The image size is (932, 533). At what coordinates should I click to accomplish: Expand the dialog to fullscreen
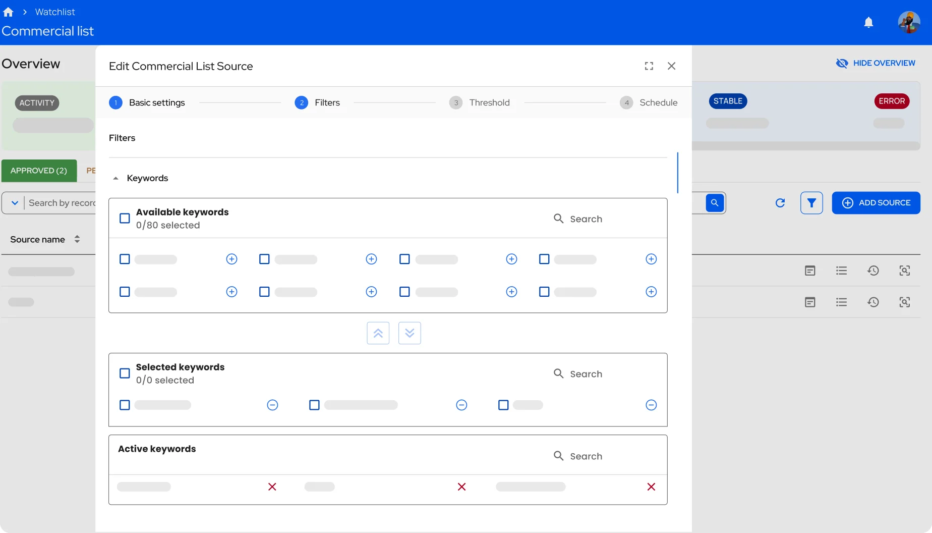tap(649, 66)
